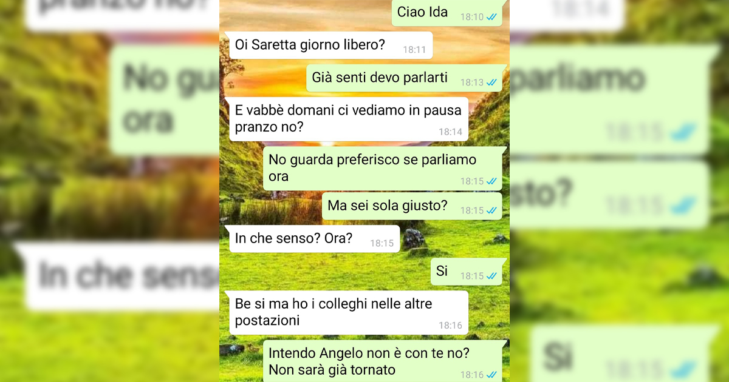729x382 pixels.
Task: Click the 18:14 timestamp on 'pausa pranzo' message
Action: (x=451, y=132)
